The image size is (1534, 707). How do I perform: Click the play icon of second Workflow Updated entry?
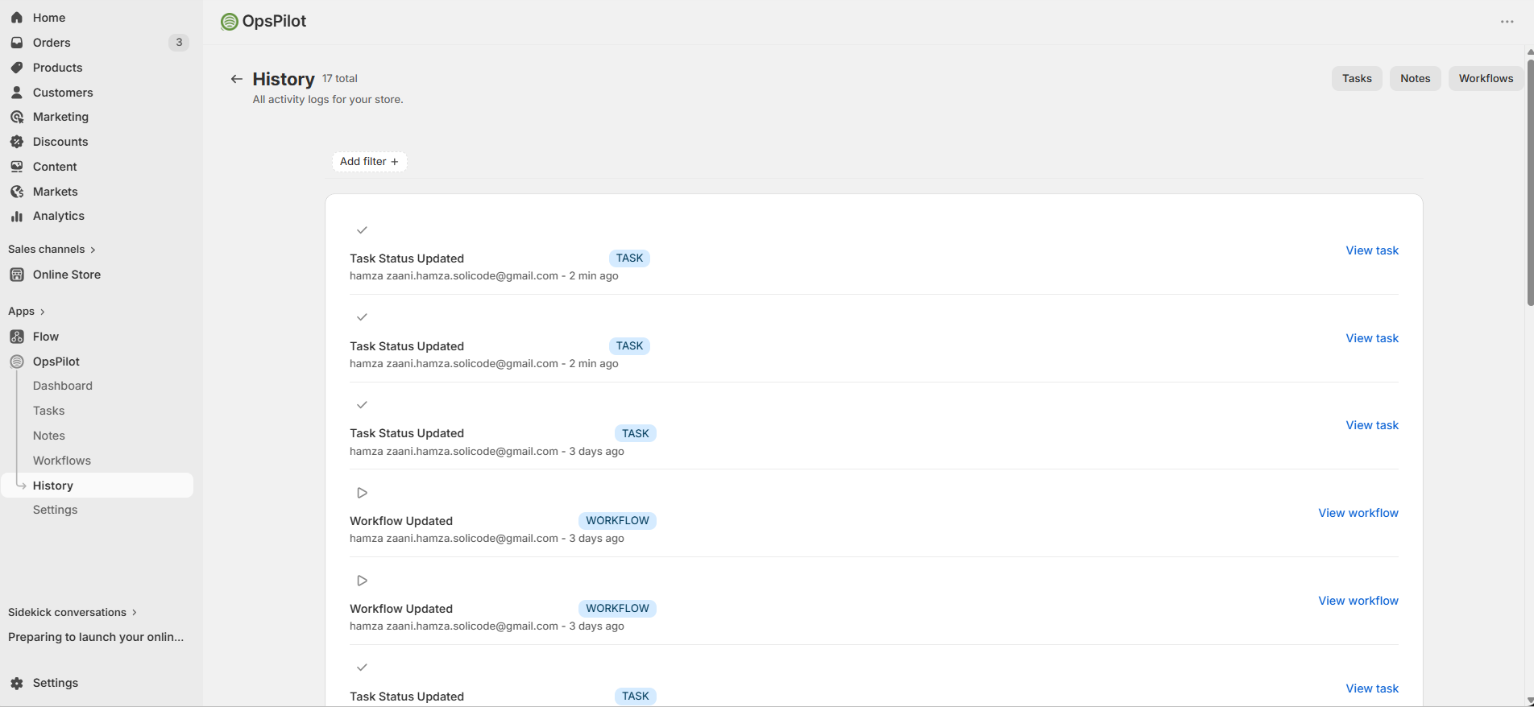[x=363, y=581]
